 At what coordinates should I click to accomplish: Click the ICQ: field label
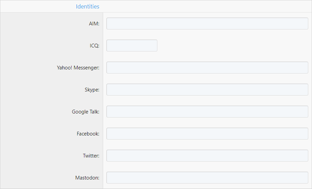coord(95,46)
